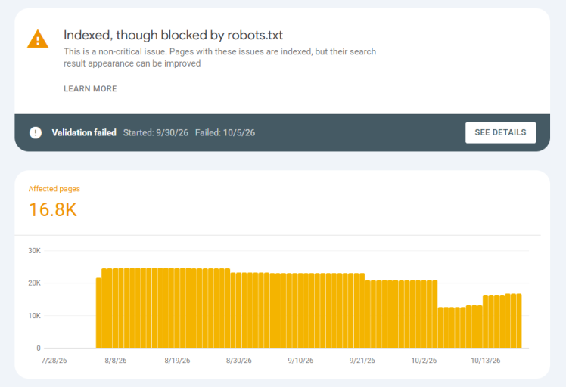Image resolution: width=566 pixels, height=387 pixels.
Task: Click the first chart bar near 8/8/26
Action: tap(98, 313)
